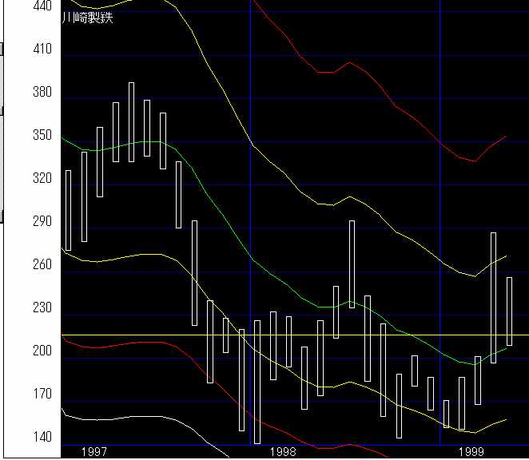The image size is (529, 460).
Task: Click the 410 price axis label
Action: 42,49
